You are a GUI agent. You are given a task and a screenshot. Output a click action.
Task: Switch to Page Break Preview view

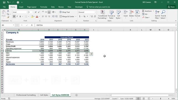149,99
